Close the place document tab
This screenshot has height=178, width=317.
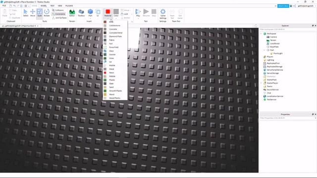pyautogui.click(x=38, y=26)
